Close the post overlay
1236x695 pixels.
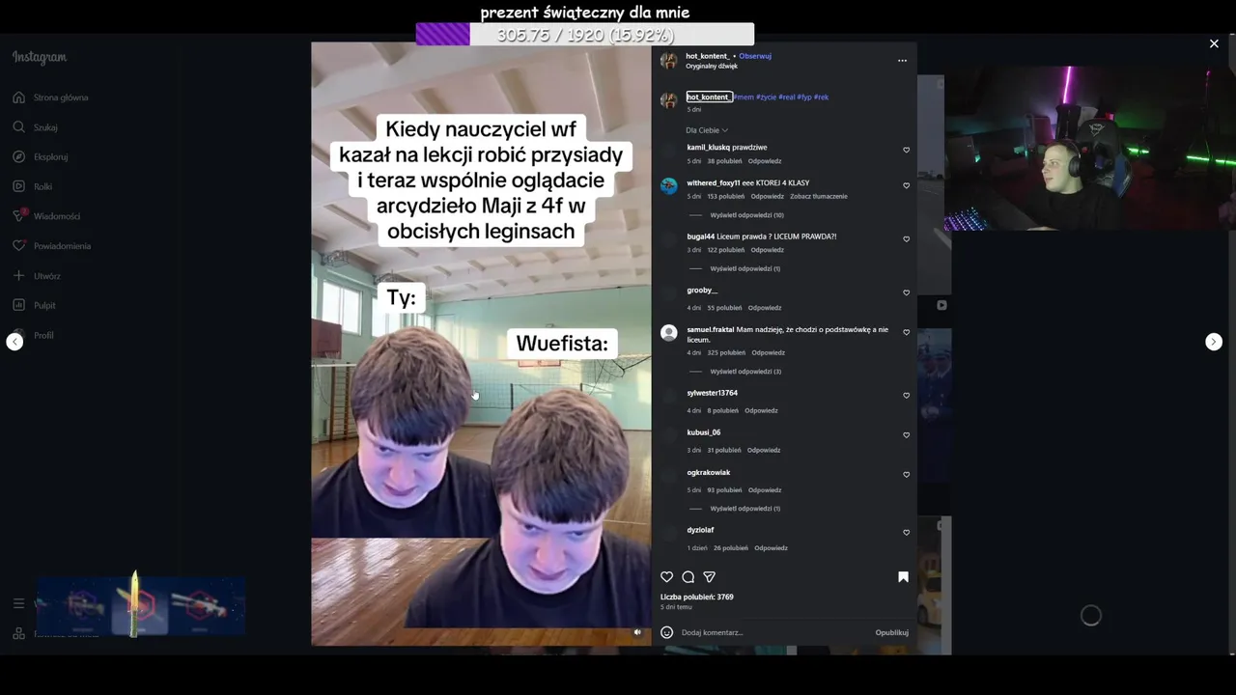point(1214,43)
